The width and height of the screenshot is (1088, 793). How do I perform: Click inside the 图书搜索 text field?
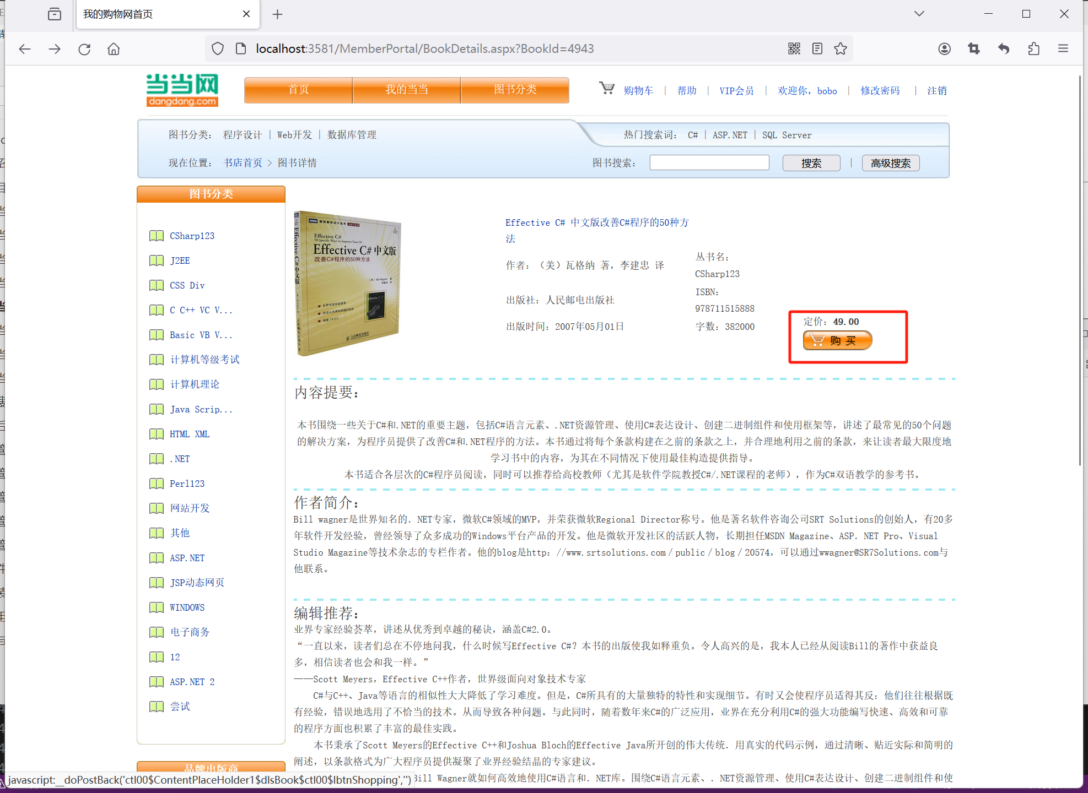tap(709, 162)
